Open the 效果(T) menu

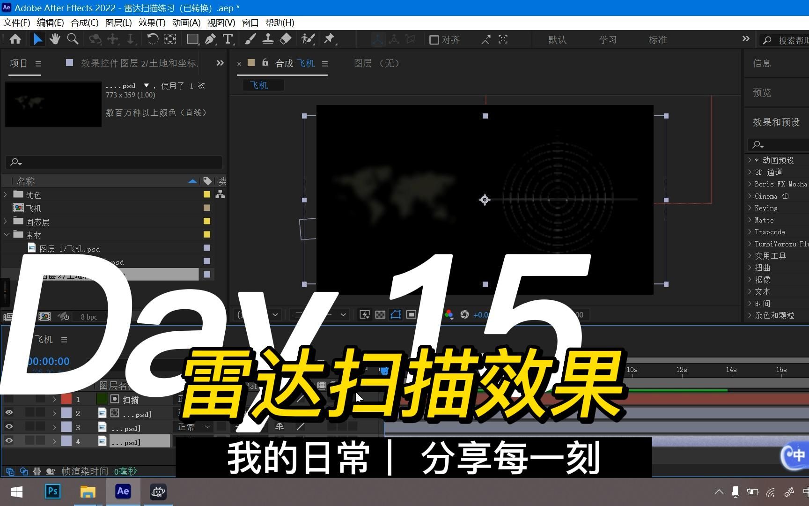click(x=151, y=22)
